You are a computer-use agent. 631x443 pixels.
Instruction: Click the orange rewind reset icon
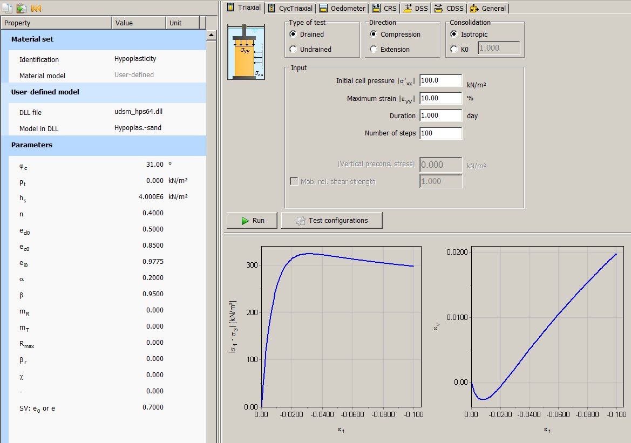35,8
